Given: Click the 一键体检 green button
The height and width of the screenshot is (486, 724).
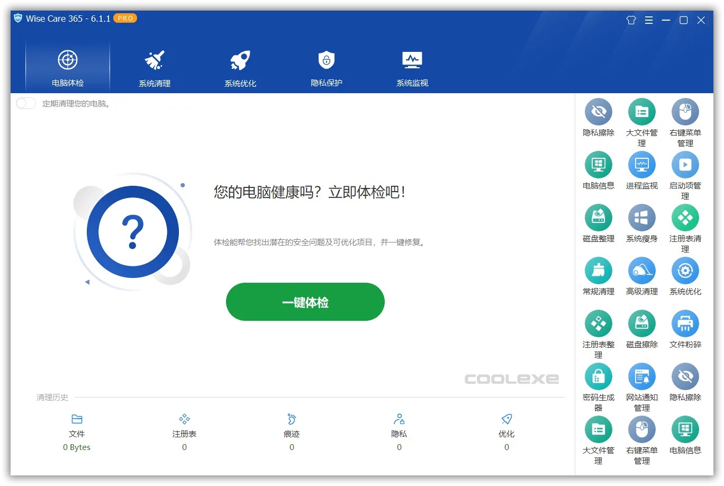Looking at the screenshot, I should tap(305, 302).
